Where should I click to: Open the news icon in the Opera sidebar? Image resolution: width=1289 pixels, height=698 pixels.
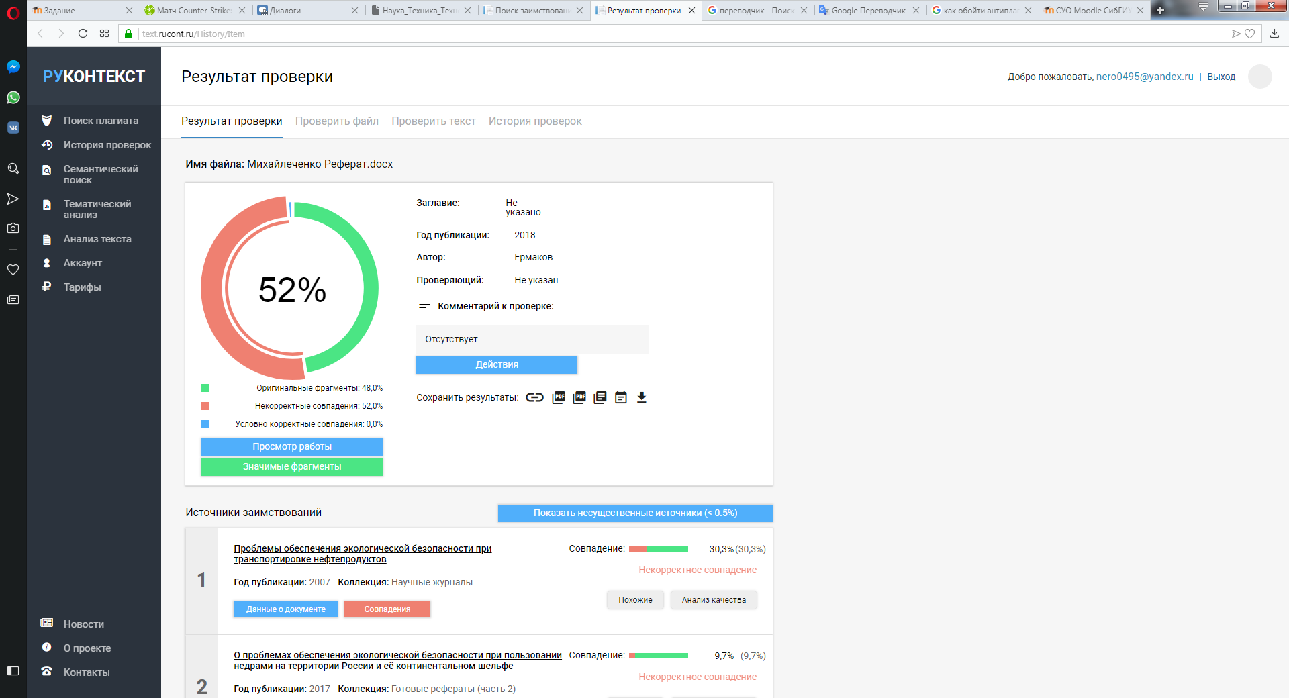[13, 300]
